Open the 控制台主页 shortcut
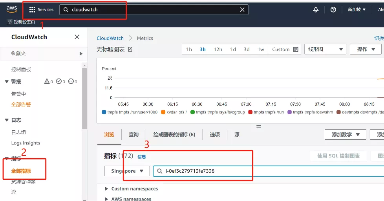The width and height of the screenshot is (384, 201). 21,22
